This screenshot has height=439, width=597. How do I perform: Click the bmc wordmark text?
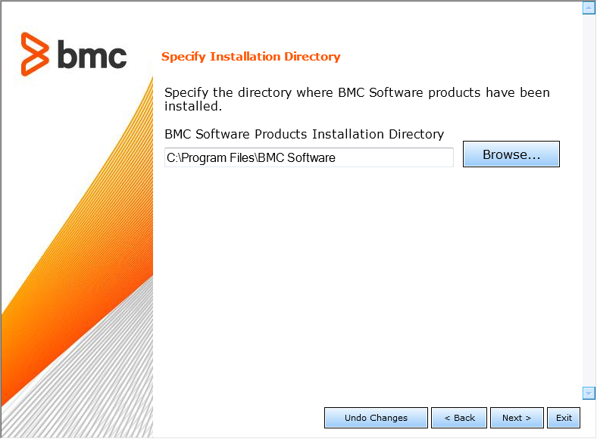click(x=91, y=54)
